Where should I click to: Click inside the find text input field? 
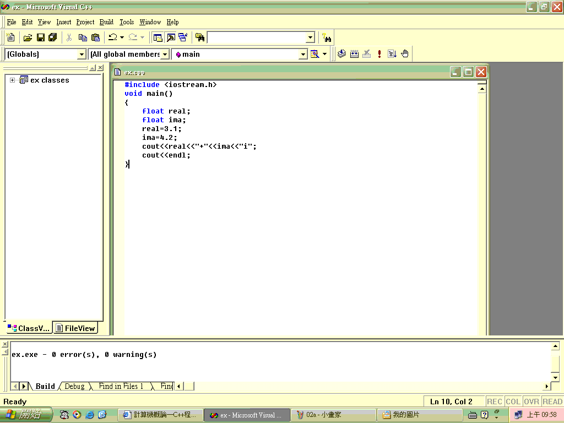257,37
